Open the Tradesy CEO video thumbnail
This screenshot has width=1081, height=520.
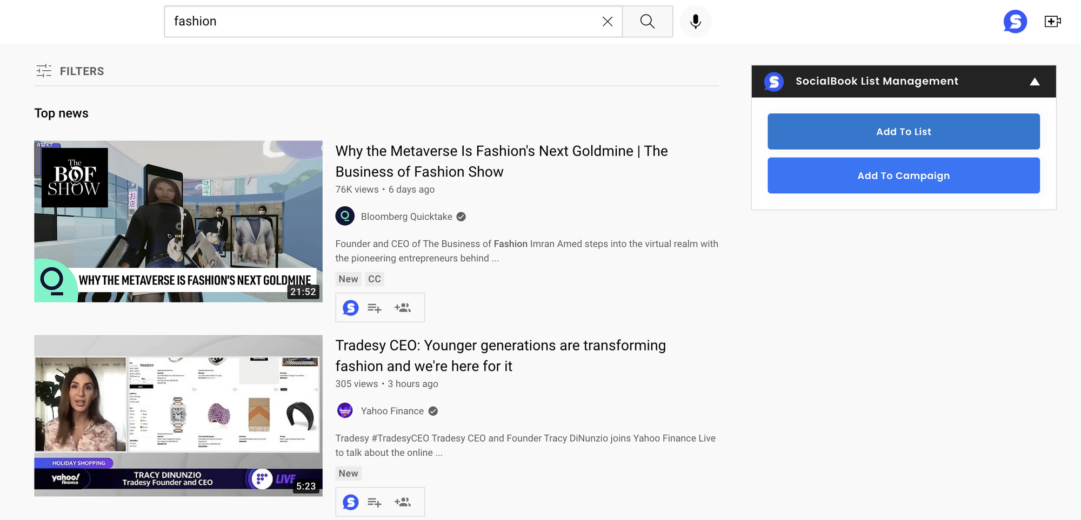[x=178, y=416]
